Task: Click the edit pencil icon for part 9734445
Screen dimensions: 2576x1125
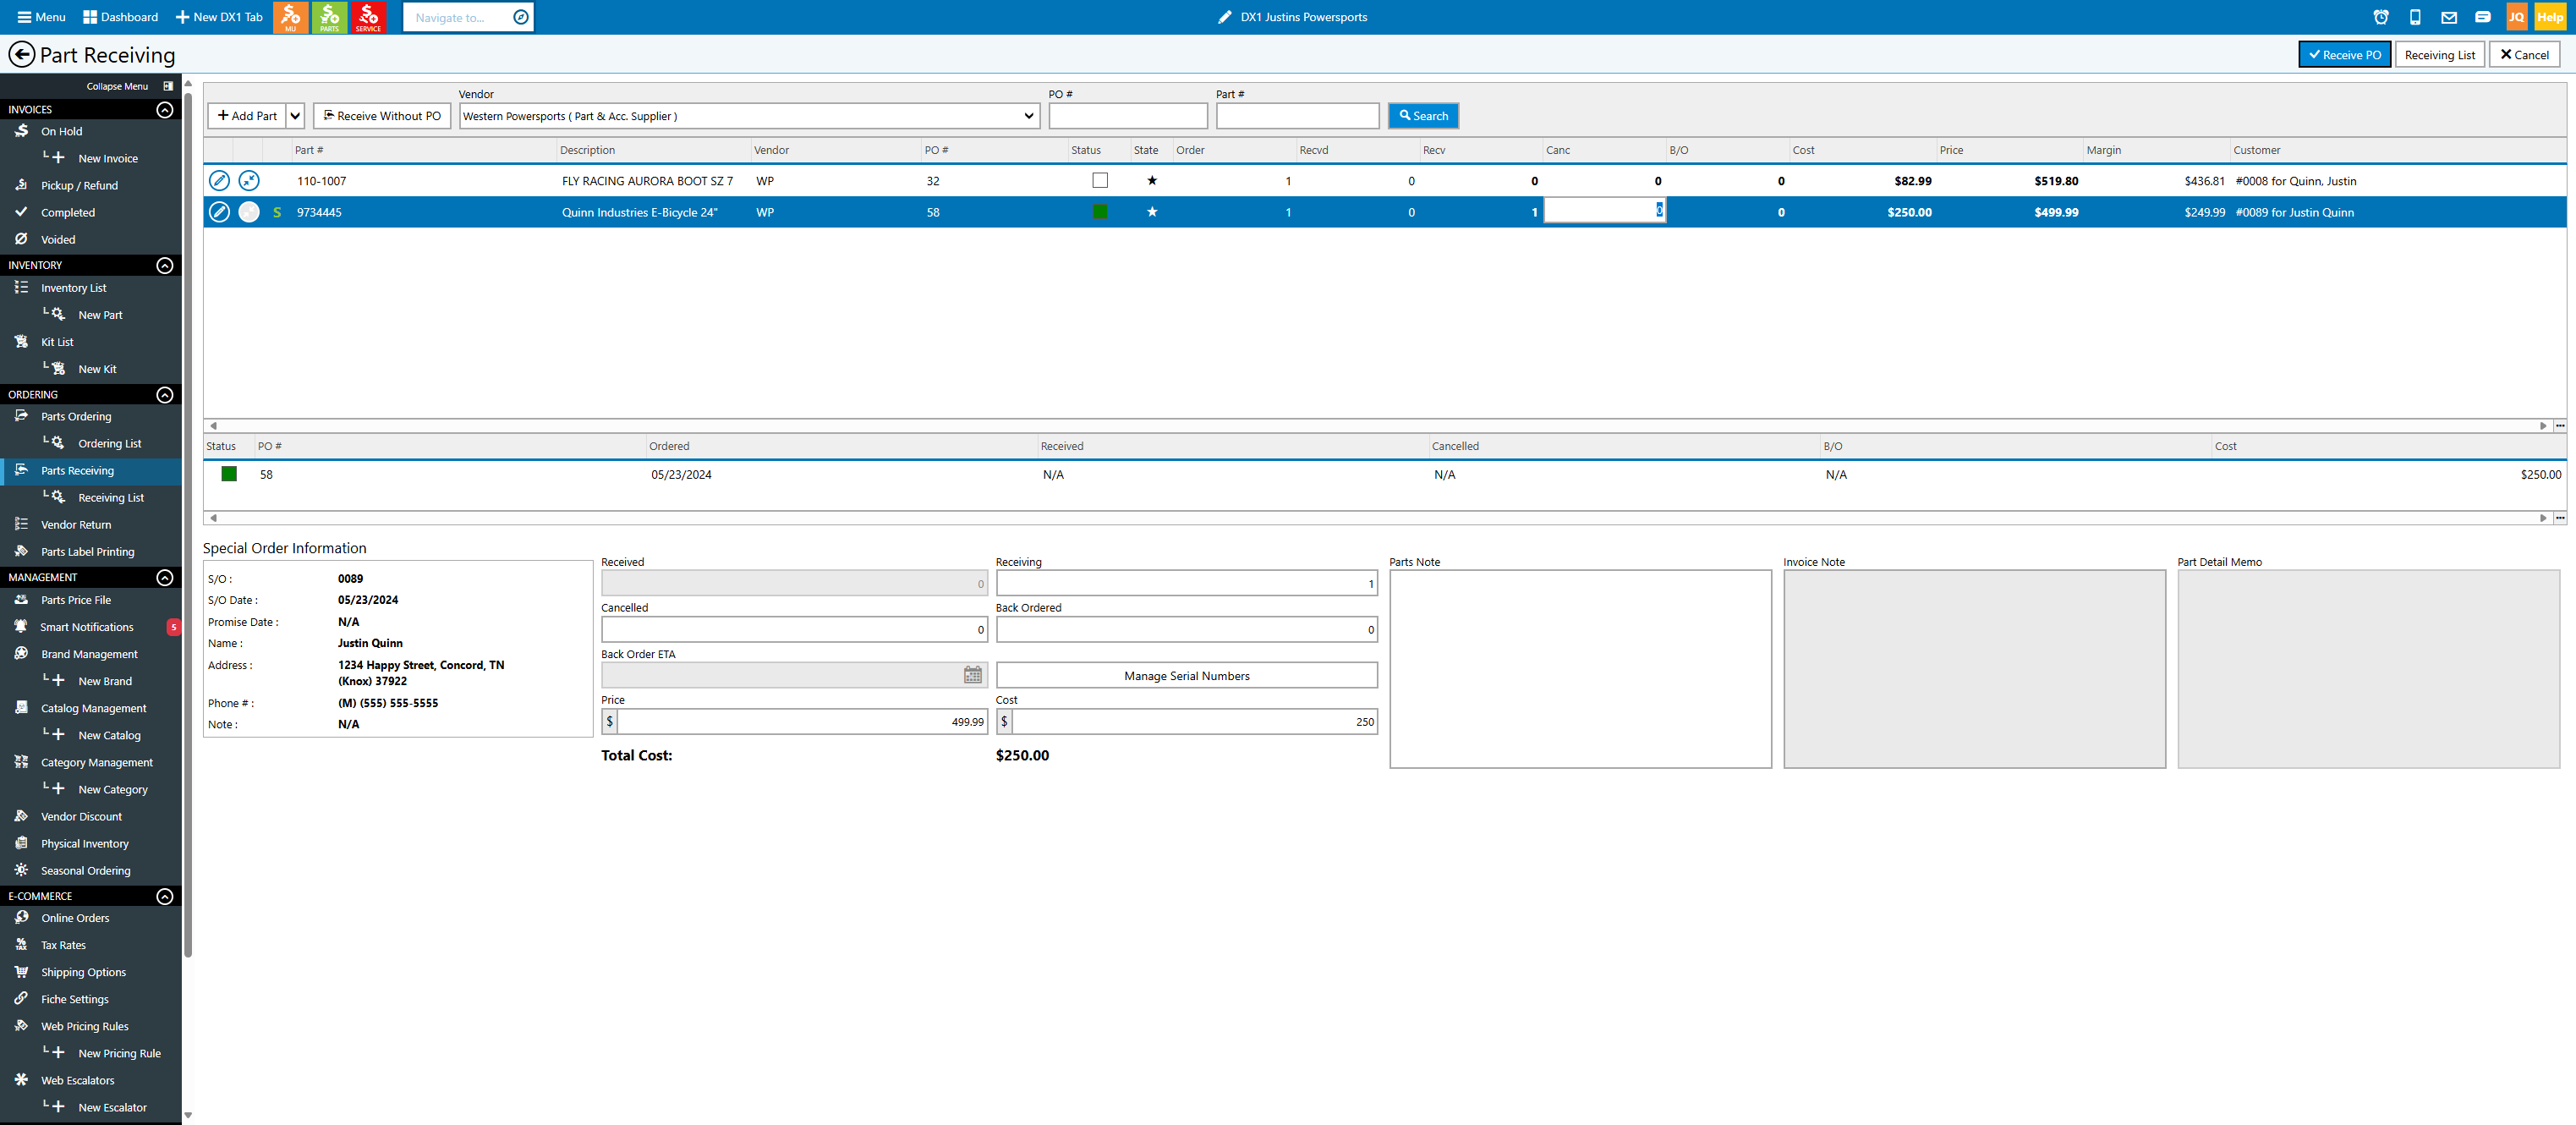Action: click(219, 212)
